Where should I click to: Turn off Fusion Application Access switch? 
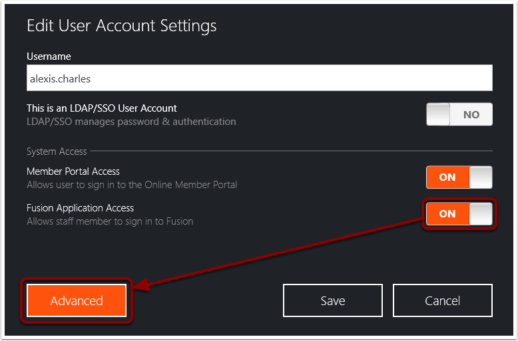coord(459,214)
